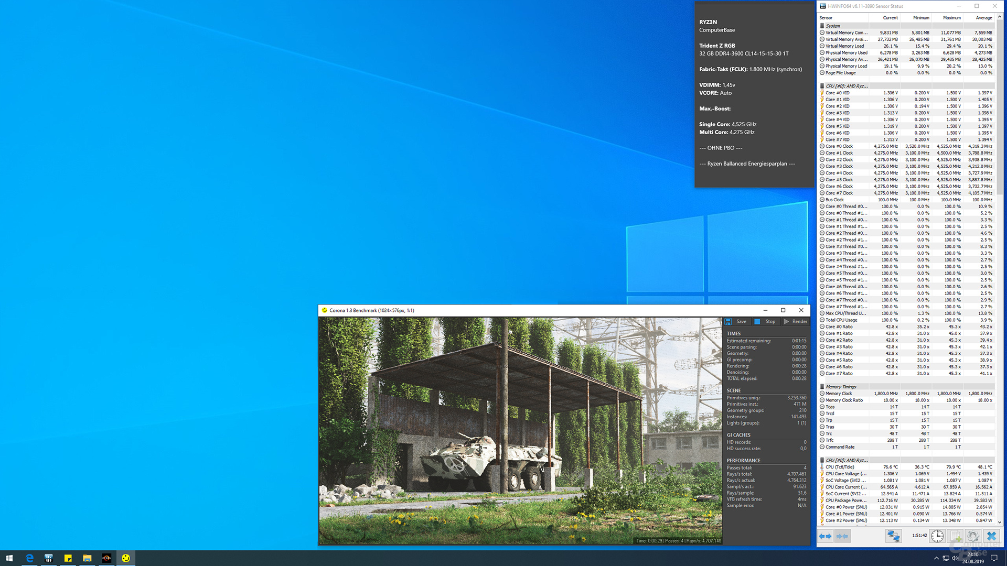This screenshot has height=566, width=1007.
Task: Select the Core #0 Clock sensor row
Action: 839,146
